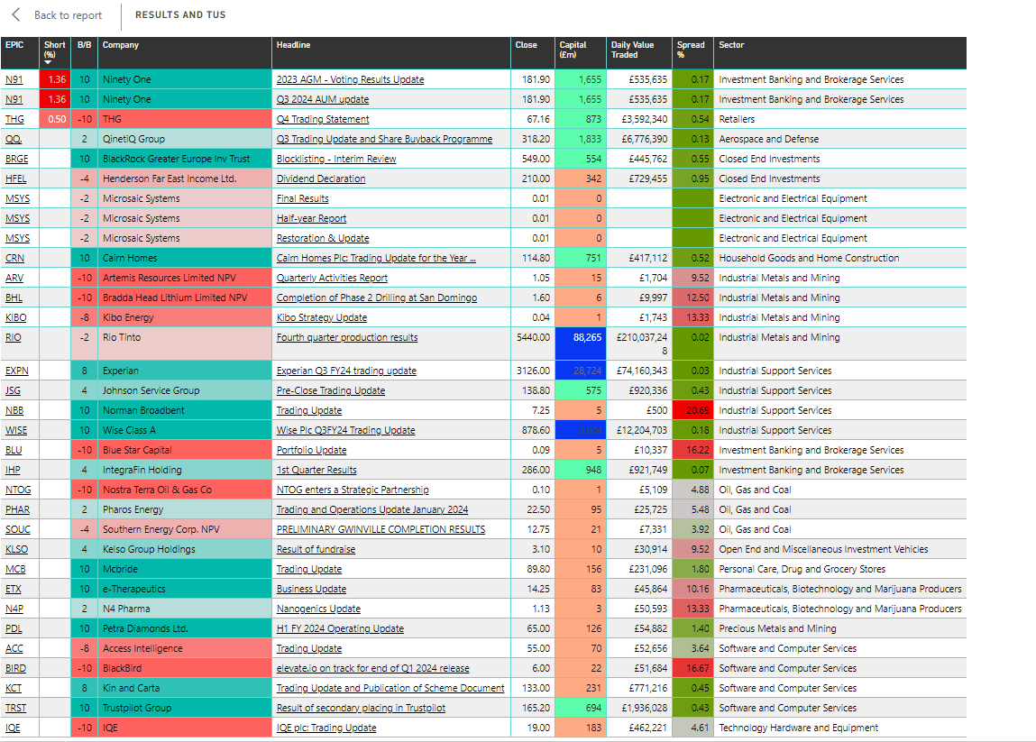Select the 'RESULTS AND TUS' tab

coord(180,15)
